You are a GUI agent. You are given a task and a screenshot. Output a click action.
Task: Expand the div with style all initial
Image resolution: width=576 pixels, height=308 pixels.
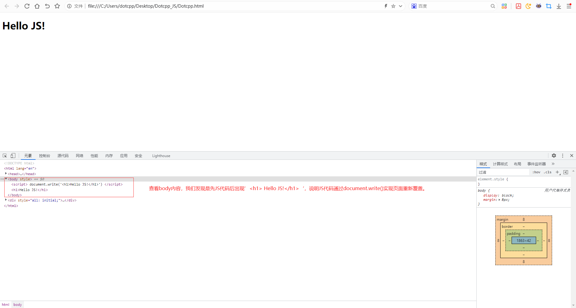pos(6,200)
